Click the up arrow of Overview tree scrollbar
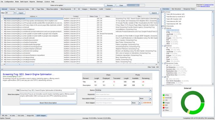Viewport: 215px width, 120px height. 213,12
